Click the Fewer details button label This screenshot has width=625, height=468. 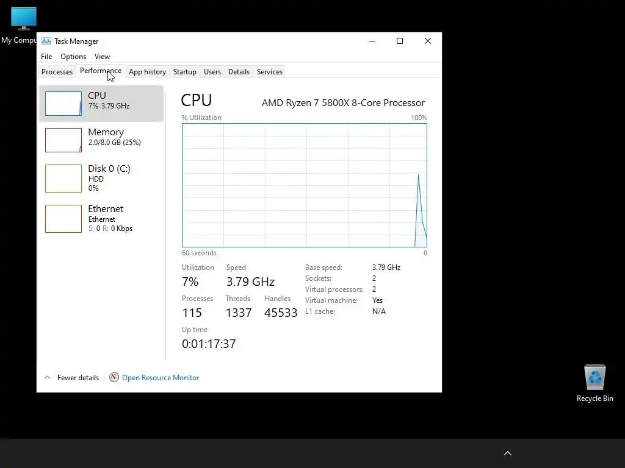click(x=78, y=378)
